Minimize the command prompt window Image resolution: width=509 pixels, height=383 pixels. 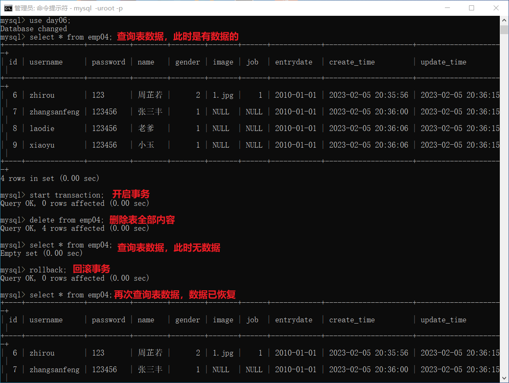447,8
